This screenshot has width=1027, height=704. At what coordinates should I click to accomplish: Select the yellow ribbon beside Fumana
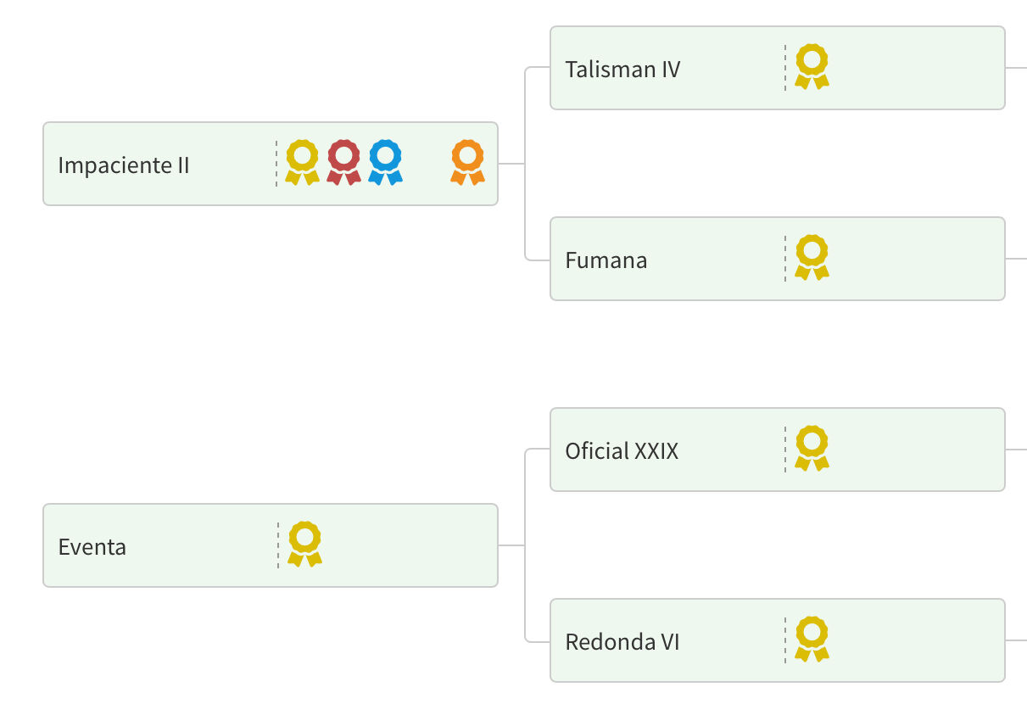coord(812,258)
